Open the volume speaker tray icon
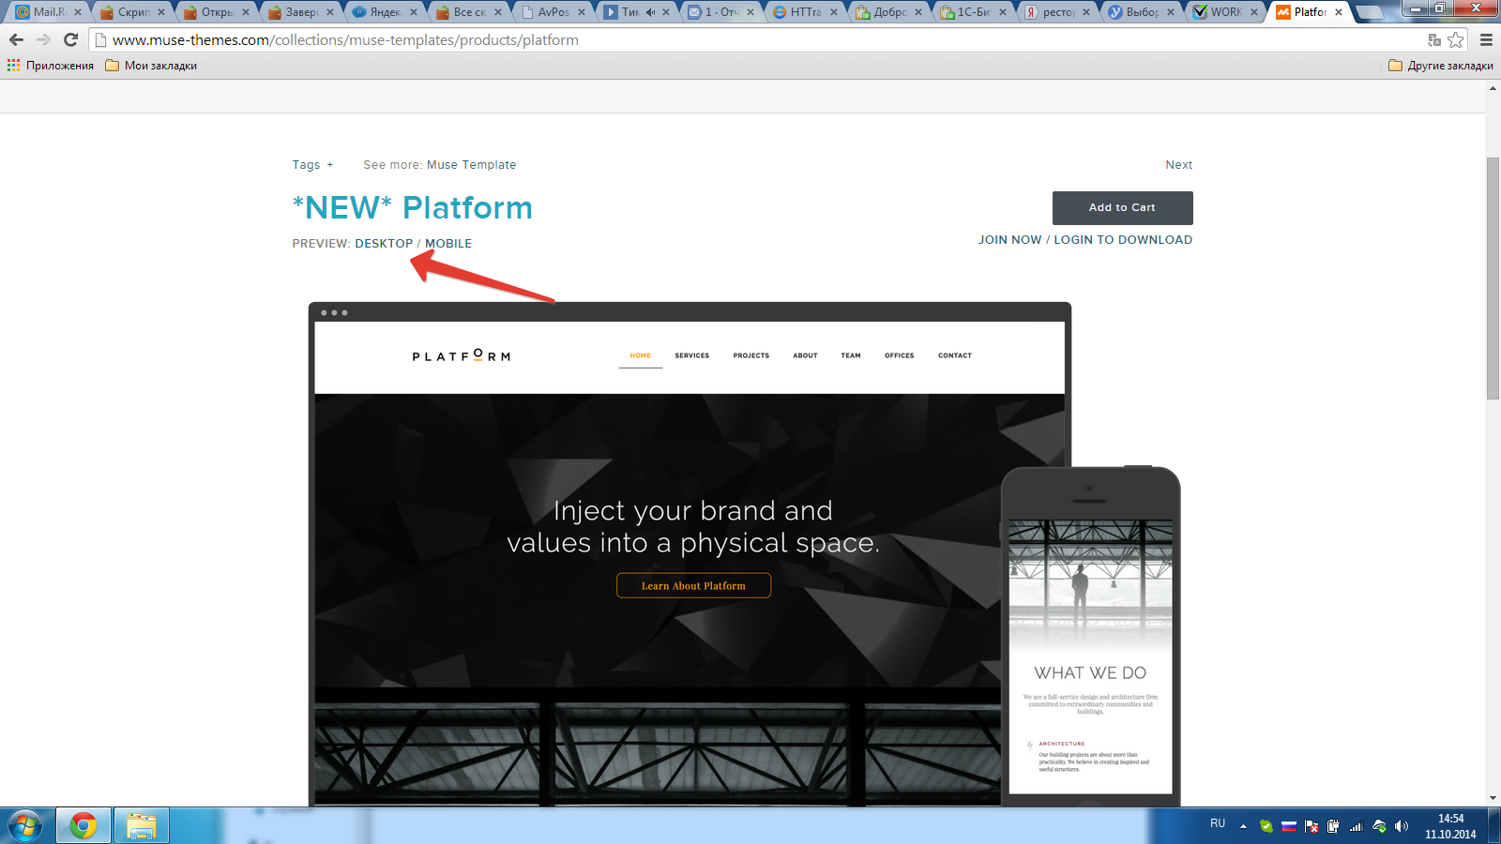This screenshot has width=1501, height=844. 1402,826
